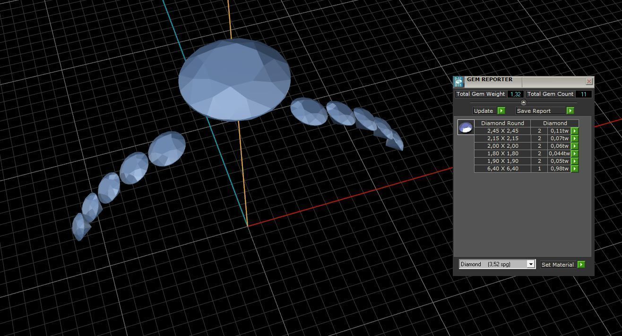Image resolution: width=622 pixels, height=336 pixels.
Task: Select the 1,90 X 1,90 size cell
Action: pos(502,161)
